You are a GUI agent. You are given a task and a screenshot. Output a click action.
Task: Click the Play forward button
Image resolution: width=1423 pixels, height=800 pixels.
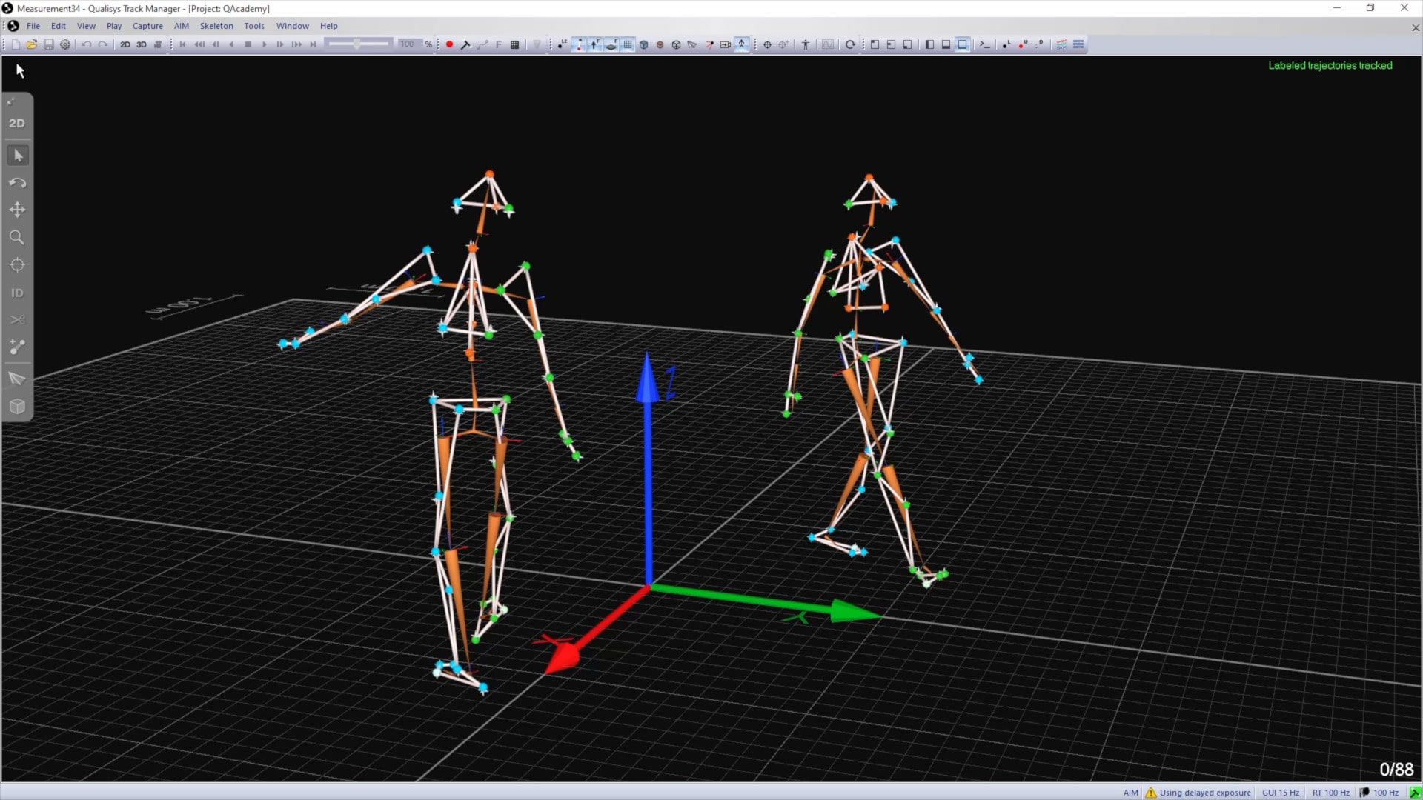(264, 44)
